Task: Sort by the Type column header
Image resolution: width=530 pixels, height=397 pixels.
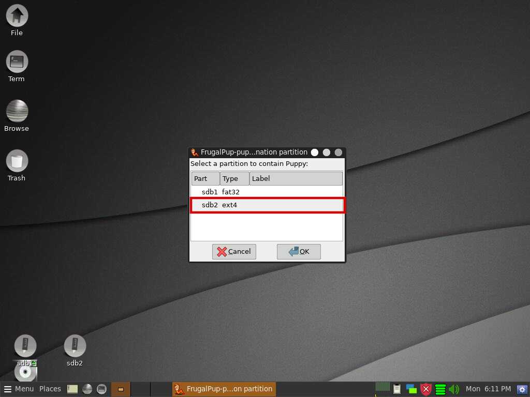Action: (x=234, y=179)
